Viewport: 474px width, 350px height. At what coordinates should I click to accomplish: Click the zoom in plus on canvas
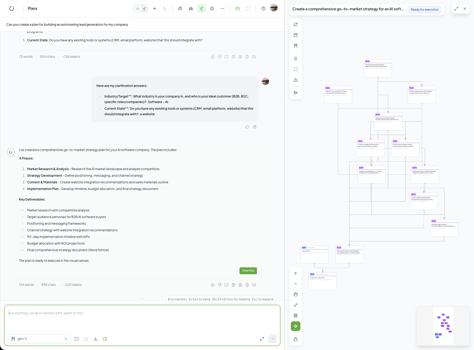[x=296, y=273]
